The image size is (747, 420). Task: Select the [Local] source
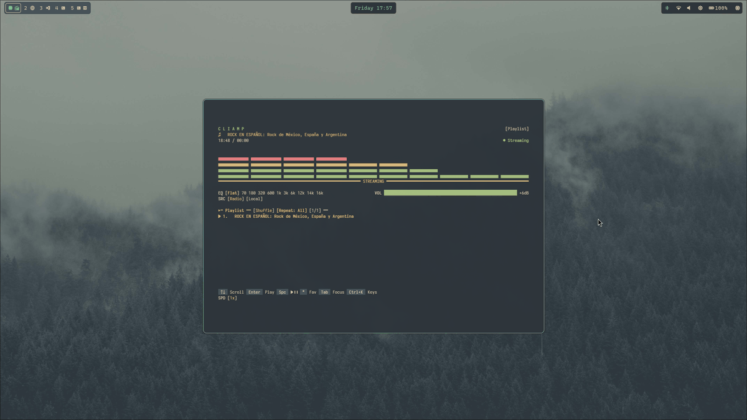click(x=255, y=199)
